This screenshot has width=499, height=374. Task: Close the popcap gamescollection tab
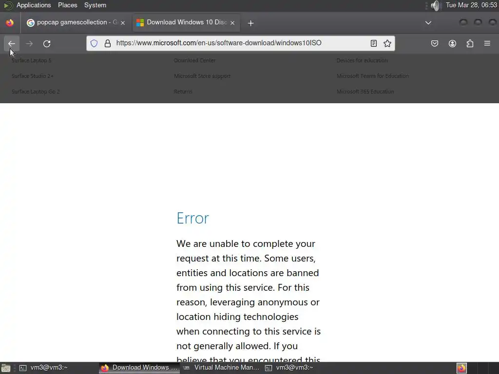point(122,23)
